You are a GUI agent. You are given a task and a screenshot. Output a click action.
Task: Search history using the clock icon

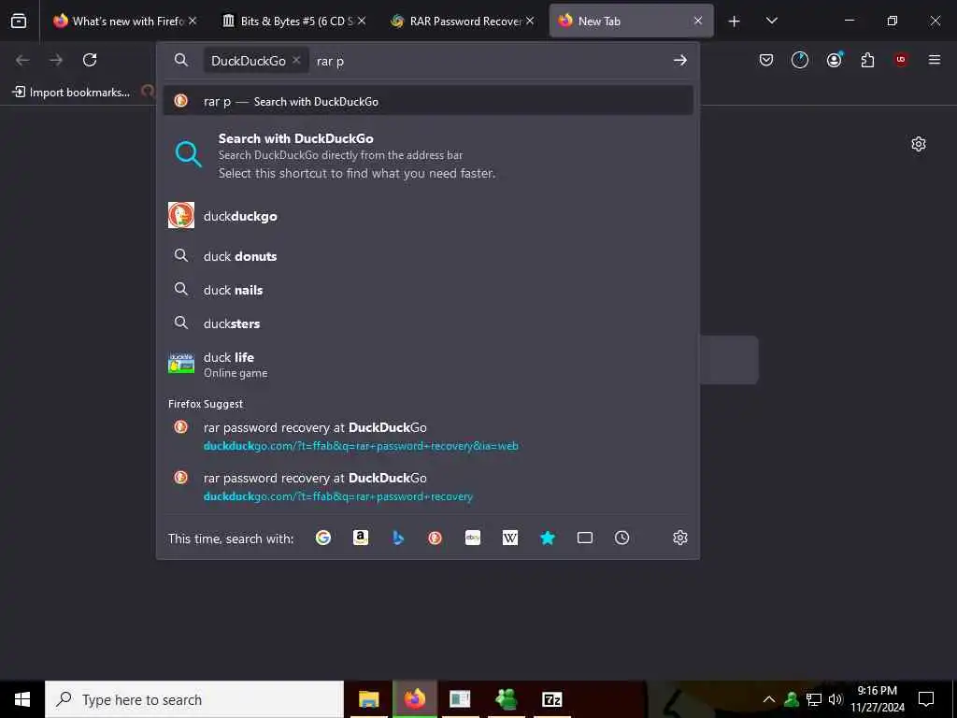click(621, 538)
